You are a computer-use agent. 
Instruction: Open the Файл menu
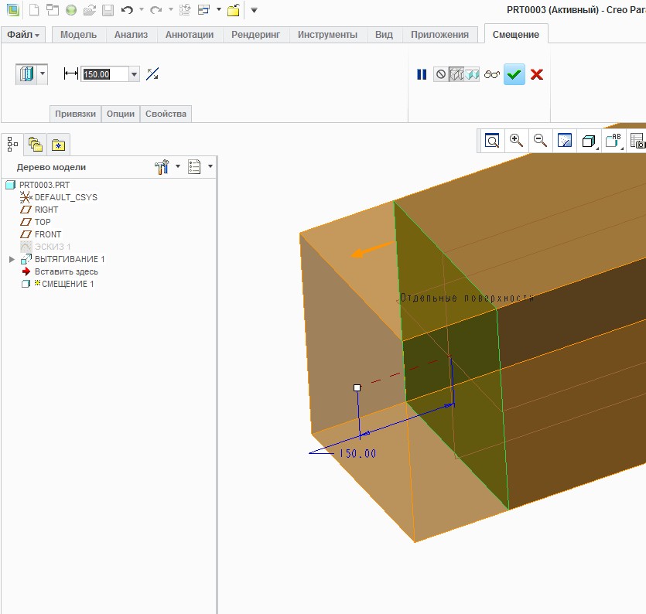tap(22, 35)
